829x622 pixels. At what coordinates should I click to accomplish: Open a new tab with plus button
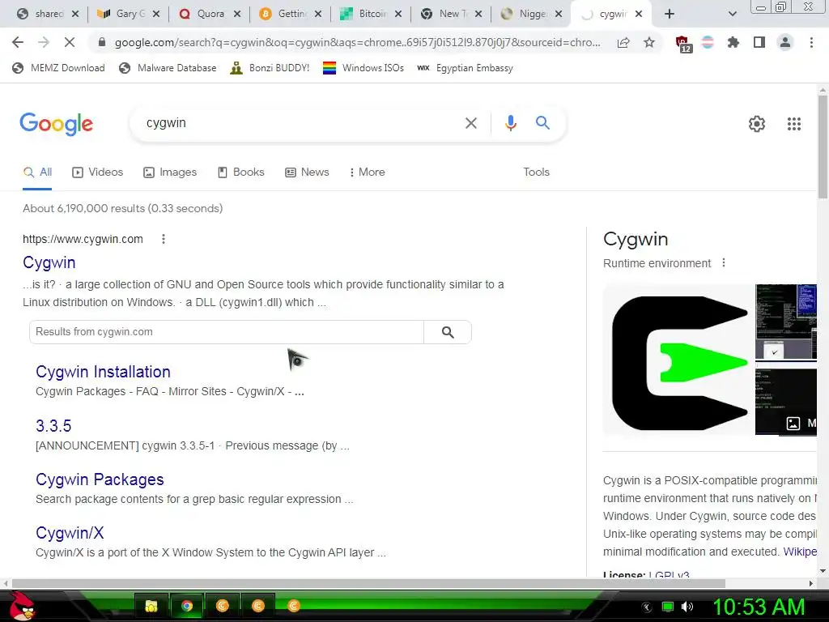pos(670,15)
